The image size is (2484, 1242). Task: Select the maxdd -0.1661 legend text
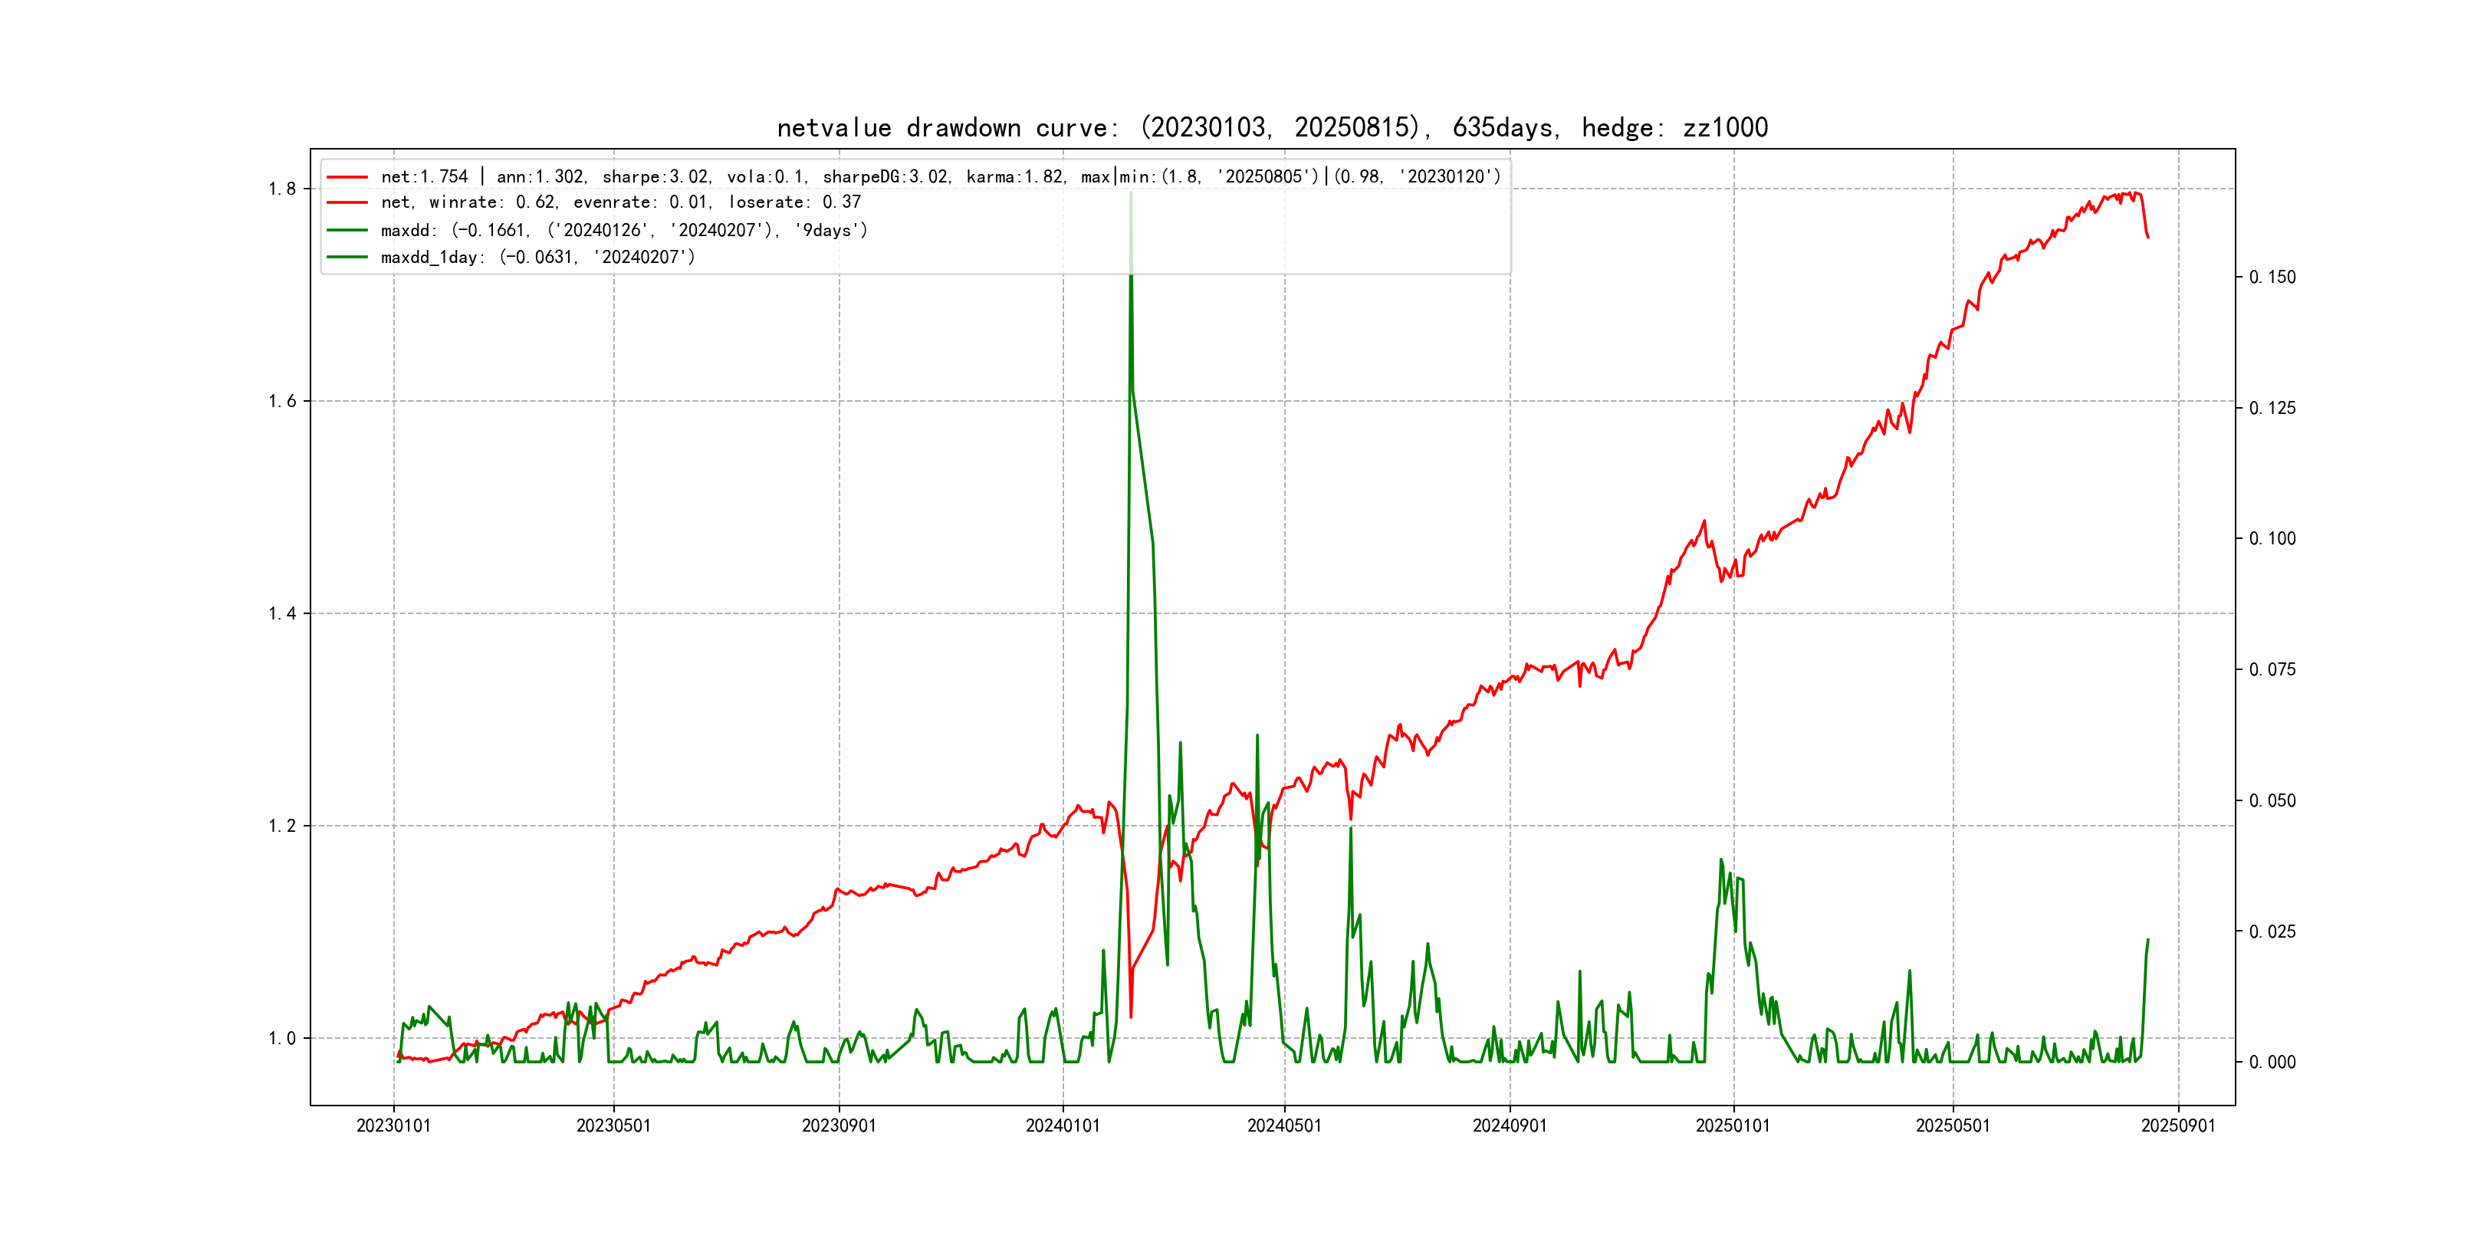coord(624,231)
